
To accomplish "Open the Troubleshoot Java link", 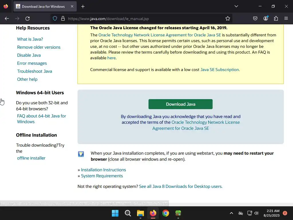I will [35, 71].
